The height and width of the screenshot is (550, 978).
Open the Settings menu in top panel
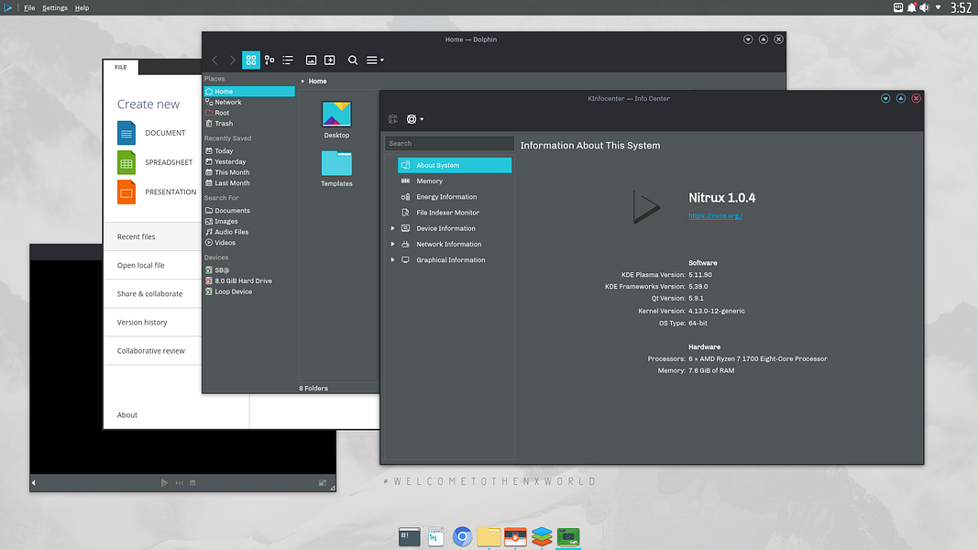[x=55, y=8]
